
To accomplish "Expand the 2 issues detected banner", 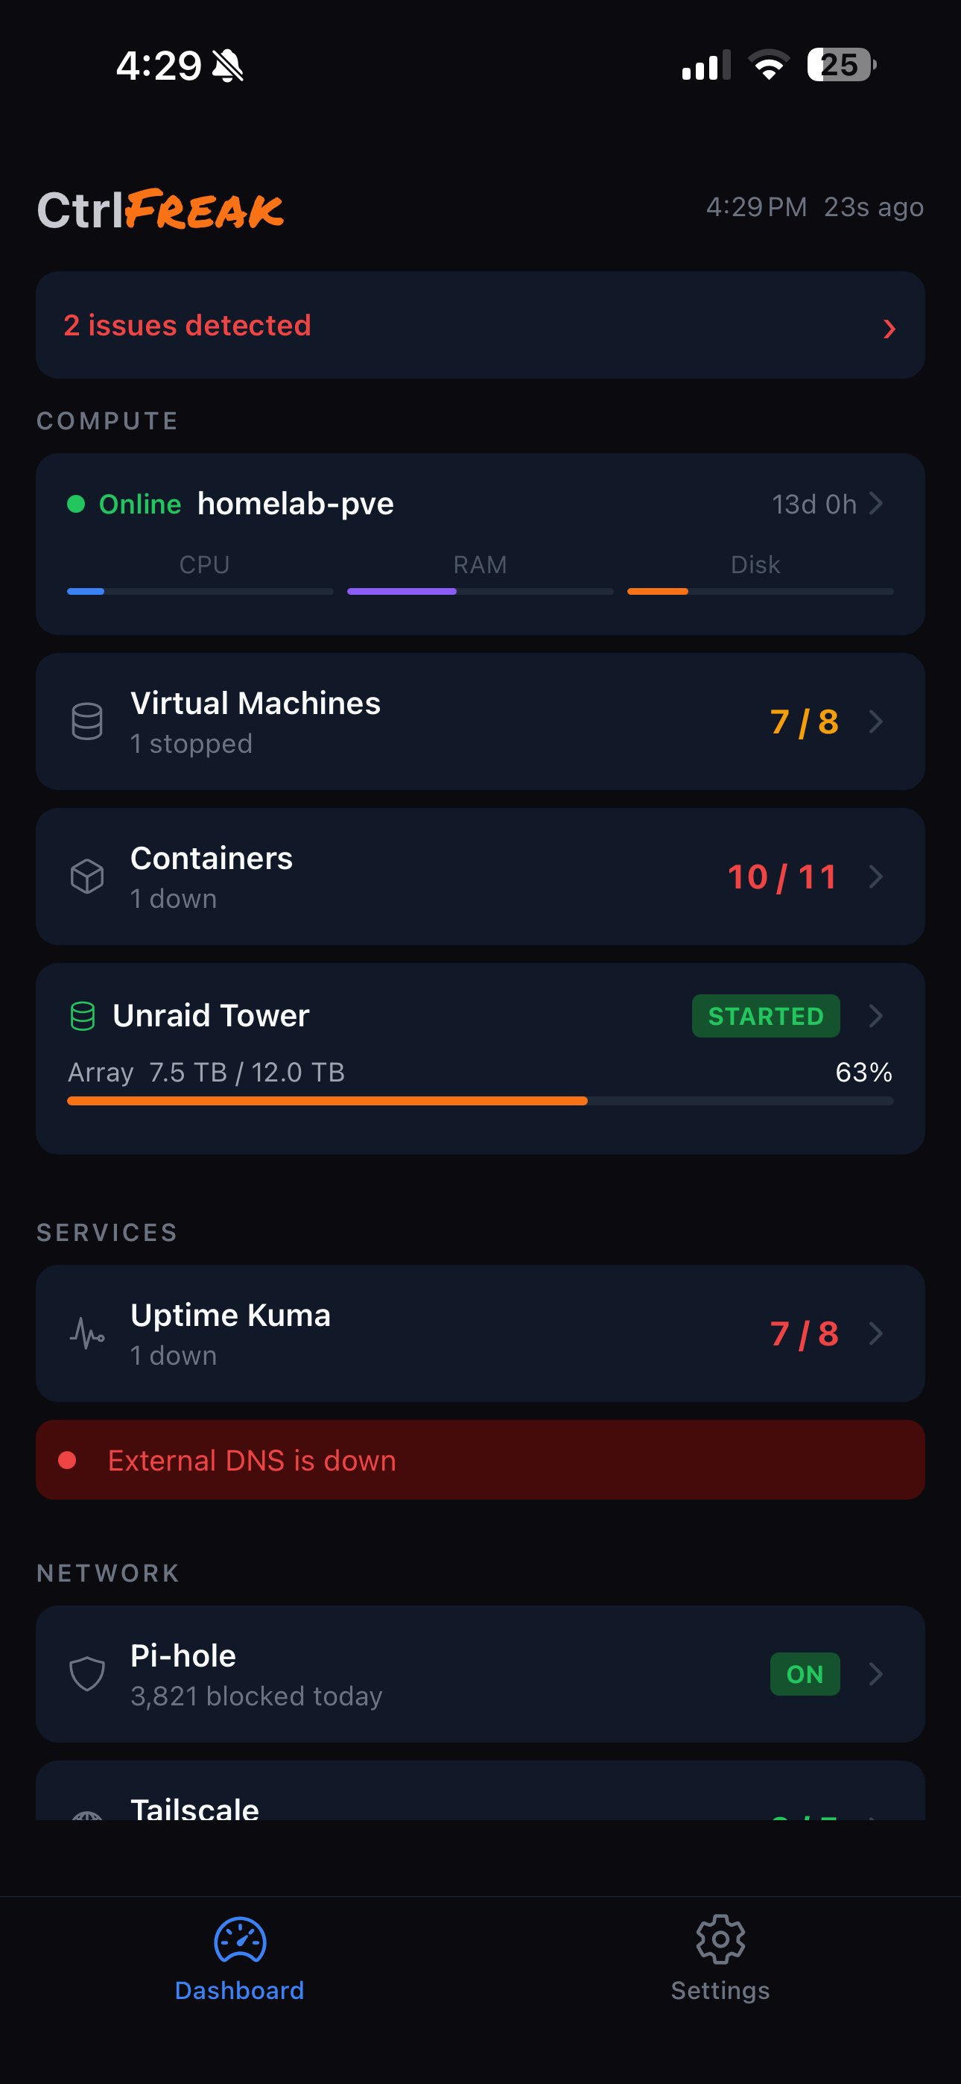I will (x=480, y=325).
